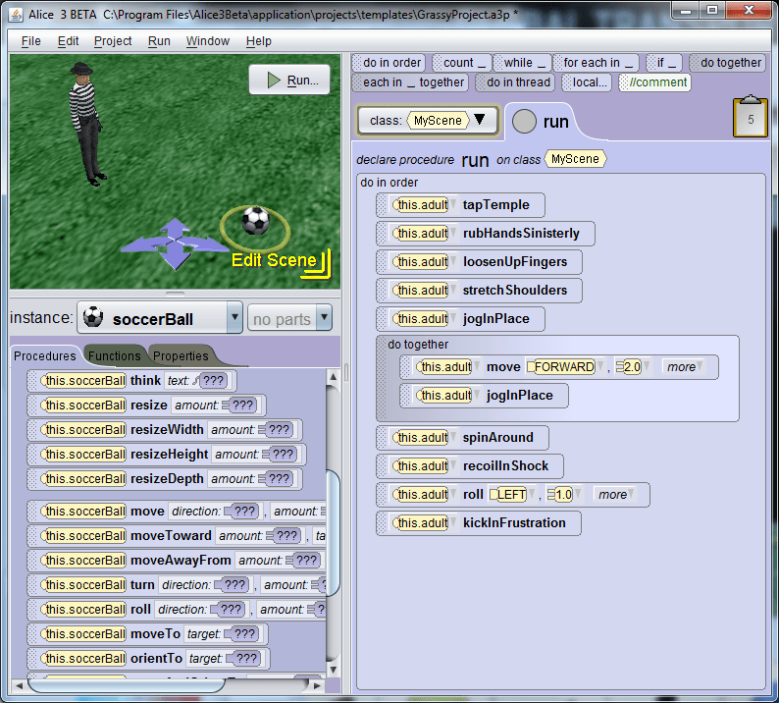Expand more options on the roll statement
The height and width of the screenshot is (703, 779).
(615, 495)
